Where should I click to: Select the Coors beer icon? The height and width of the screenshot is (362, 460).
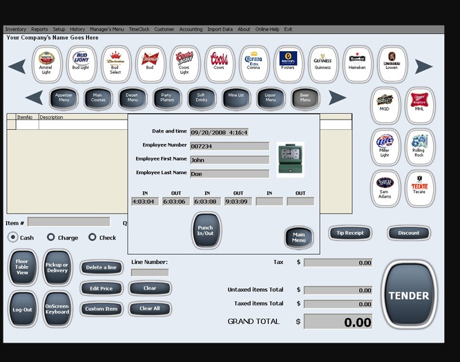220,64
